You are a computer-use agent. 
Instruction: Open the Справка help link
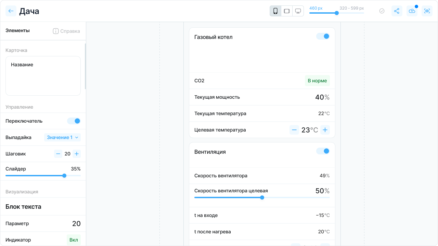(66, 31)
